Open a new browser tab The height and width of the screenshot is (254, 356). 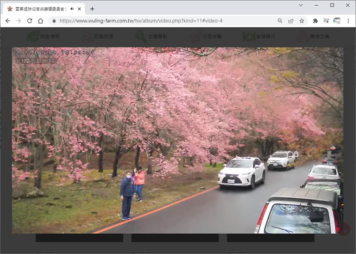pyautogui.click(x=92, y=9)
